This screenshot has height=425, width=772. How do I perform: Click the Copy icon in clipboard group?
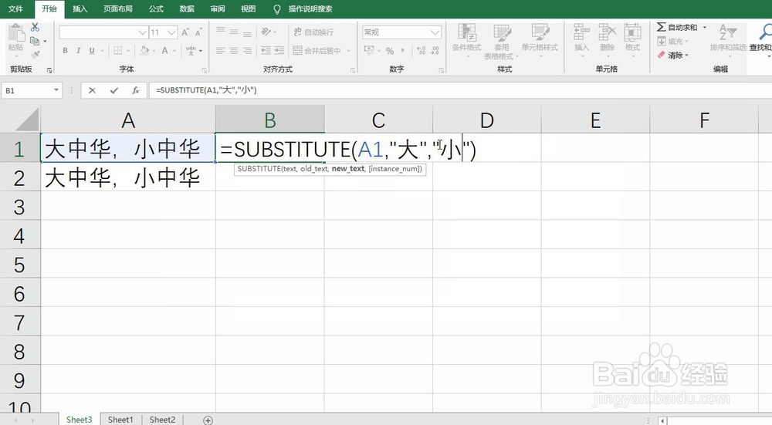35,41
